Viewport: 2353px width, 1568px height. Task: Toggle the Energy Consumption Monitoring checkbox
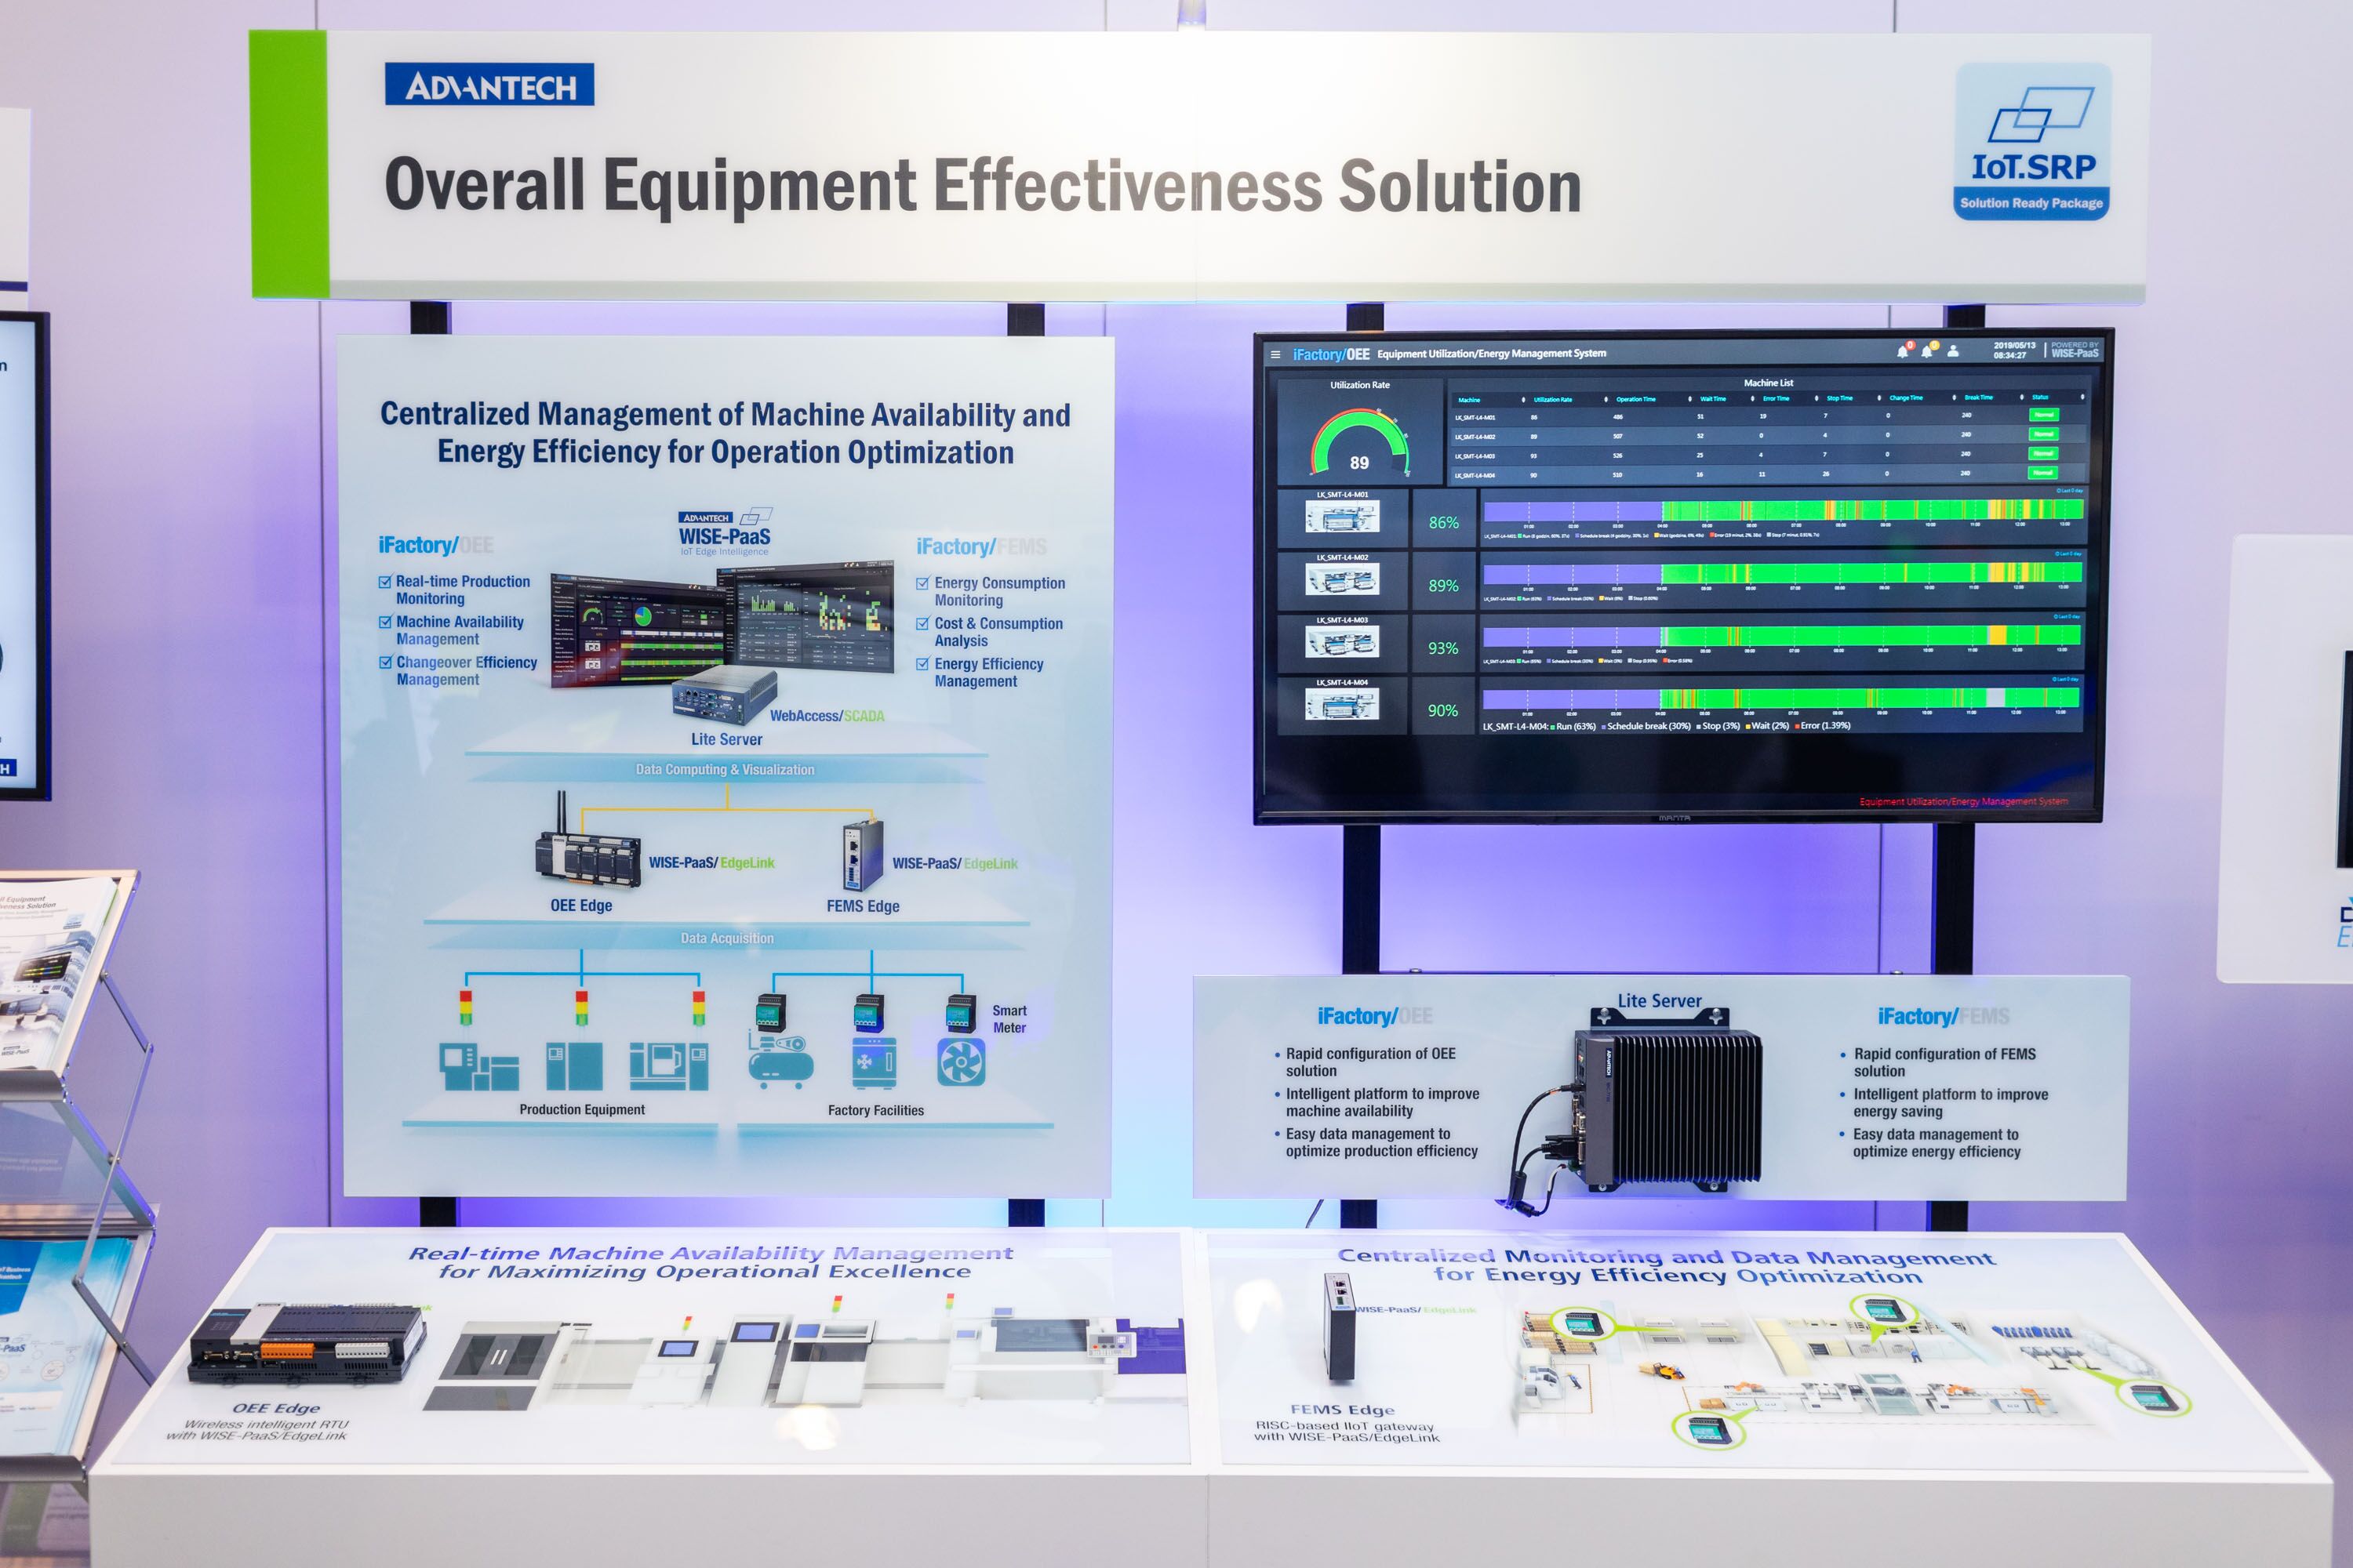click(922, 583)
